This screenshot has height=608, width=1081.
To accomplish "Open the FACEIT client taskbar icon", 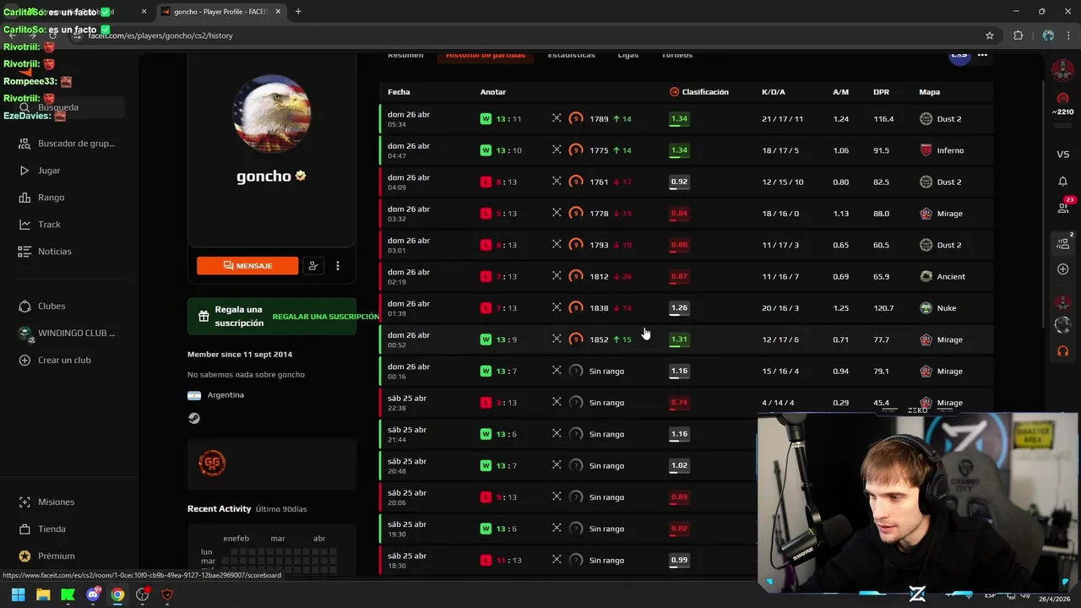I will [167, 594].
